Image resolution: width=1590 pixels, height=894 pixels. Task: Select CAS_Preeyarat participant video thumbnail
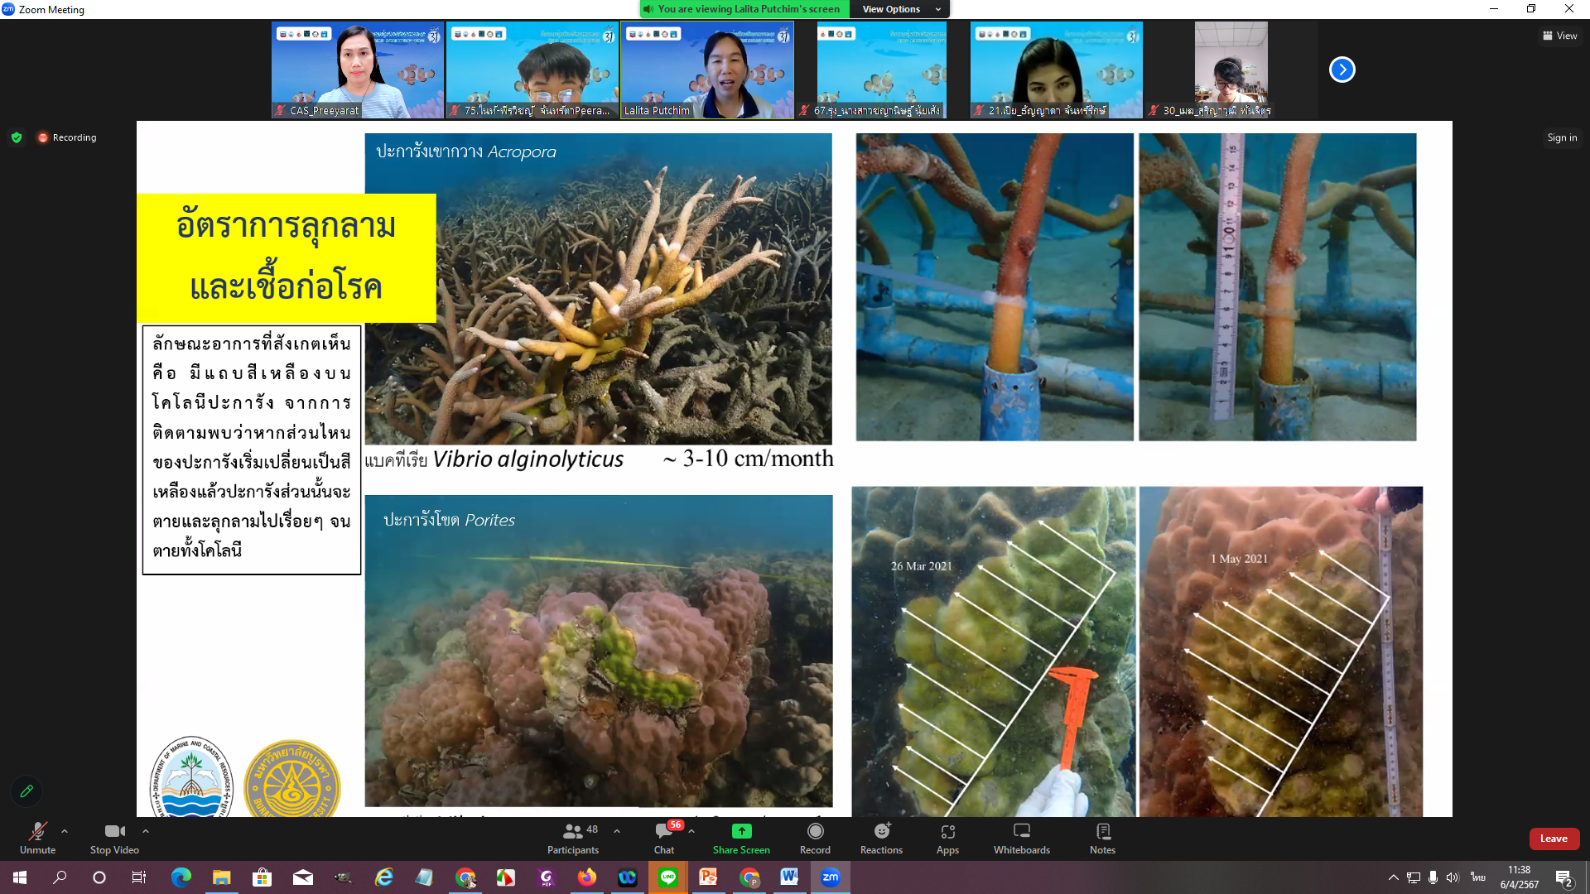(x=357, y=70)
